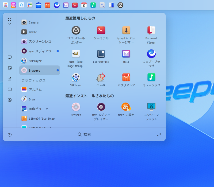Open ミュージック app icon
Image resolution: width=214 pixels, height=187 pixels.
point(151,77)
